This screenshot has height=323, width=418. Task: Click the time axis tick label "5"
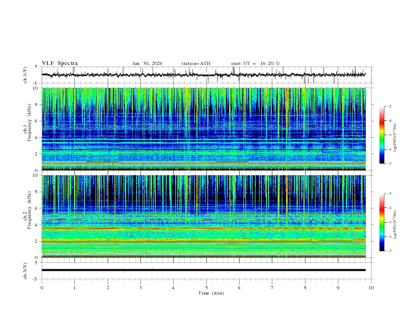[206, 288]
